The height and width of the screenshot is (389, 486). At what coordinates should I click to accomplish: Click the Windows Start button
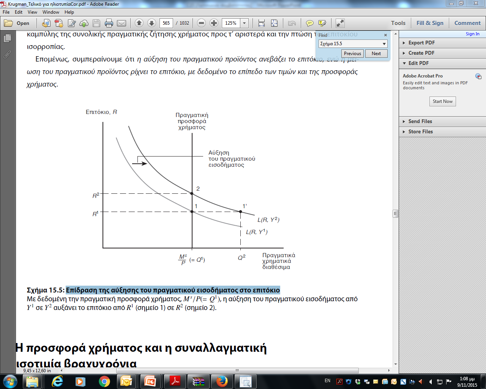[10, 381]
